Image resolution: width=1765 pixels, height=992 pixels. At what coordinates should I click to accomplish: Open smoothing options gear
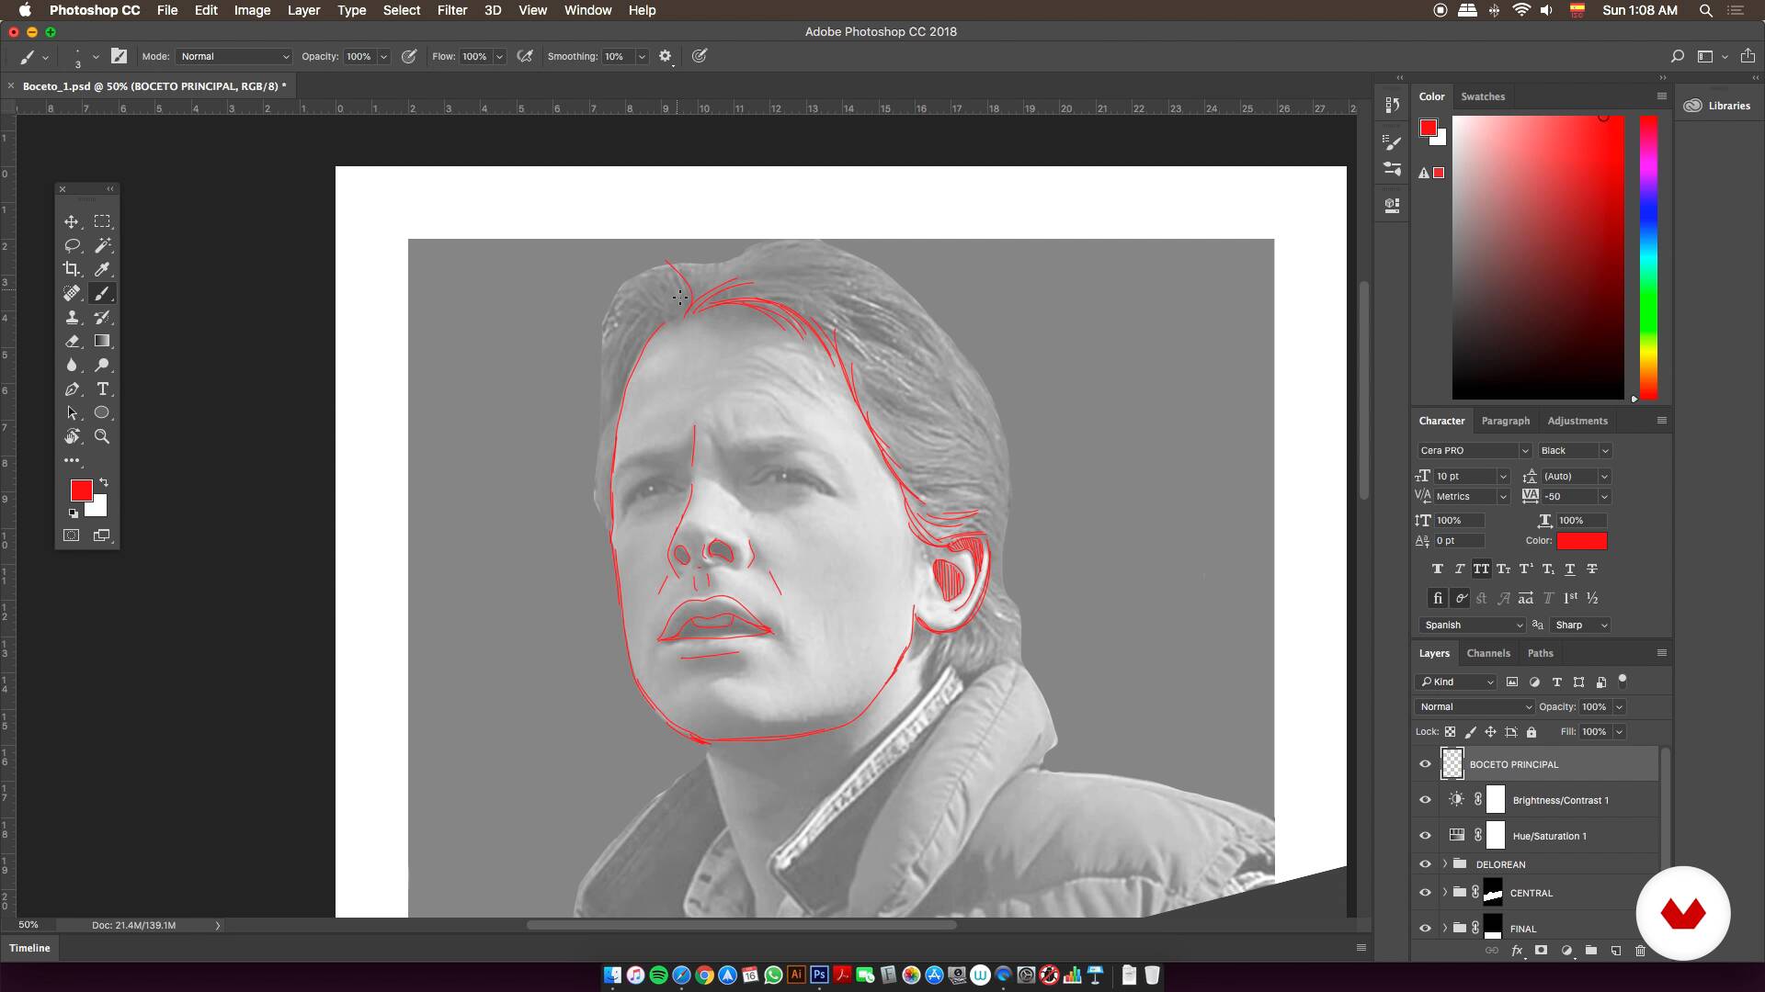point(665,56)
